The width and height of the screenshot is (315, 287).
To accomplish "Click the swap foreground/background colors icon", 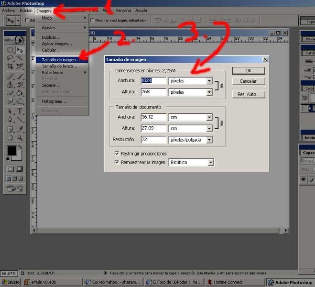I will pyautogui.click(x=20, y=147).
